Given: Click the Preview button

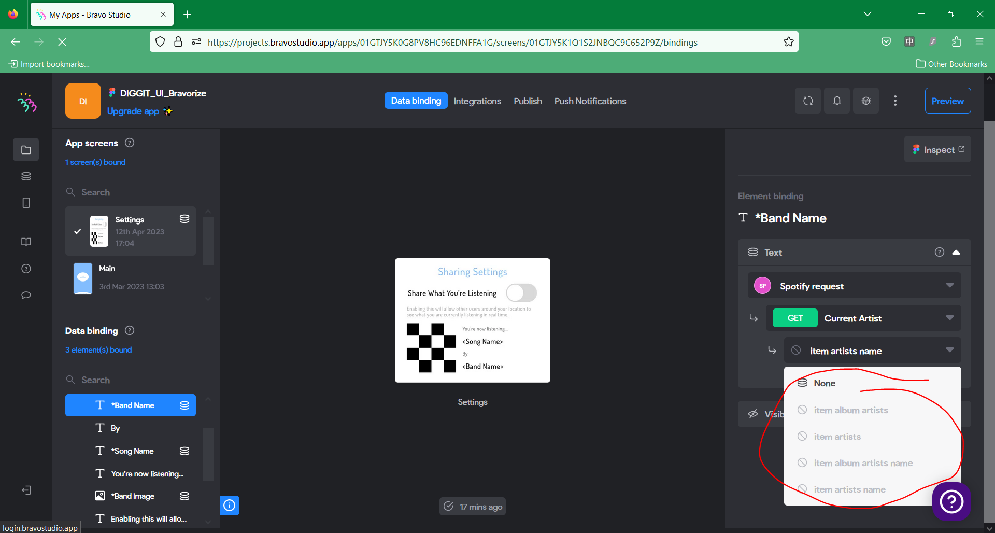Looking at the screenshot, I should (x=948, y=101).
